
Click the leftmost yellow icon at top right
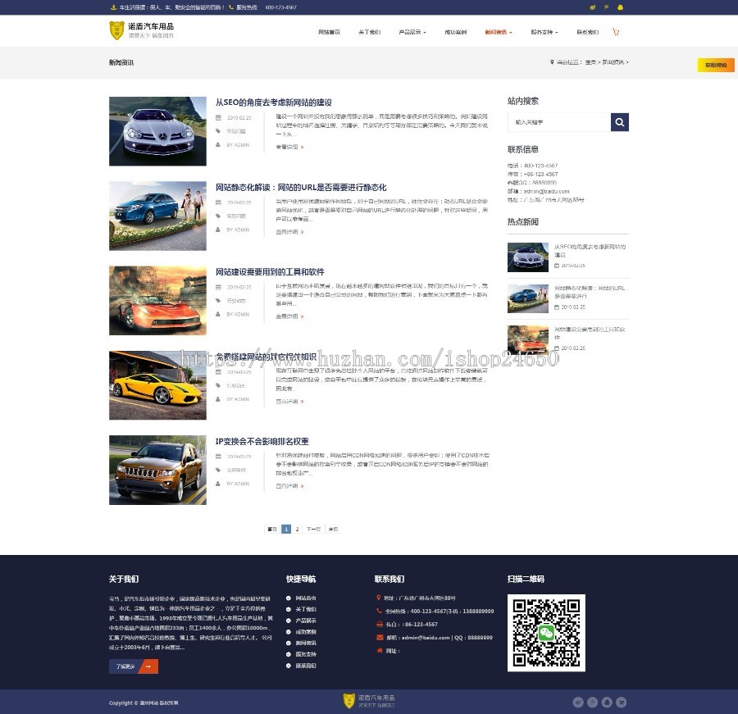pyautogui.click(x=593, y=7)
